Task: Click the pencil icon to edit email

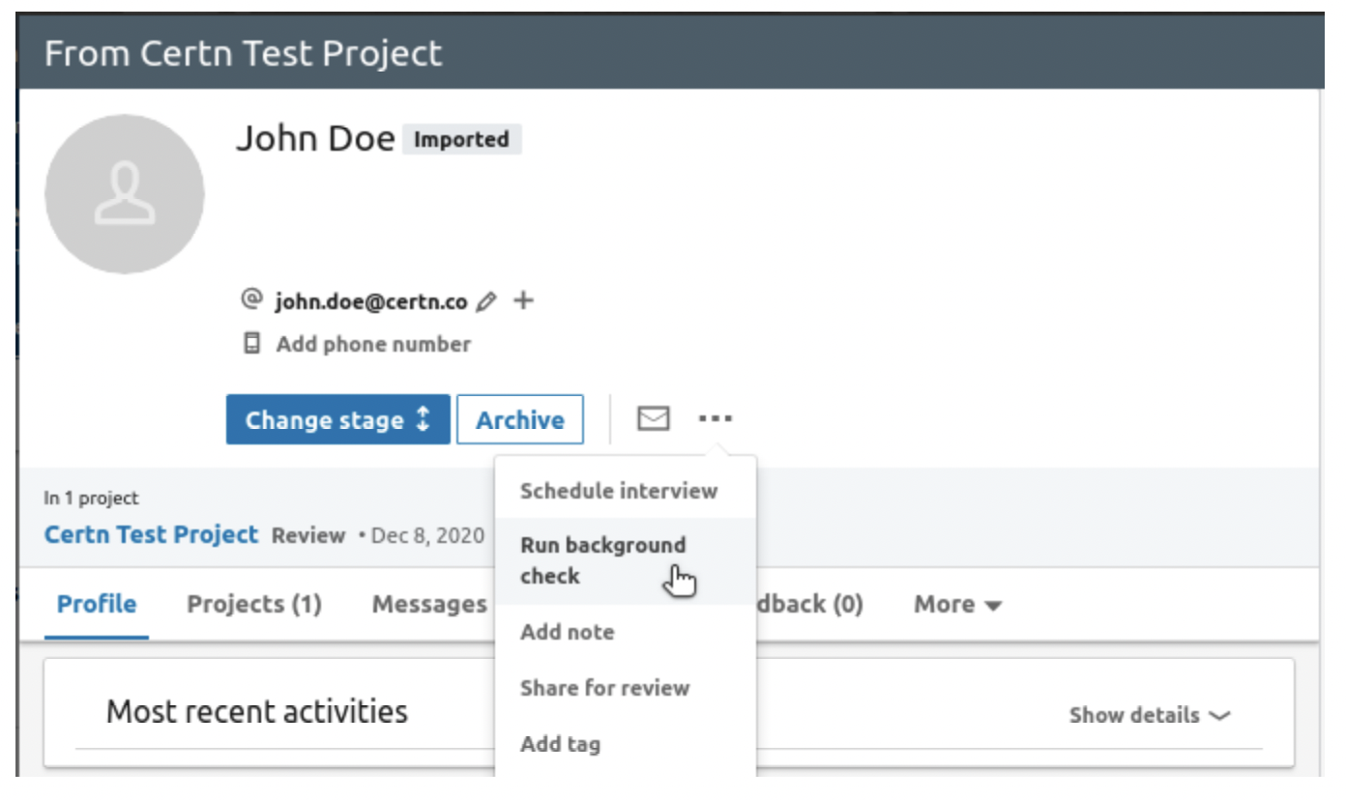Action: (486, 301)
